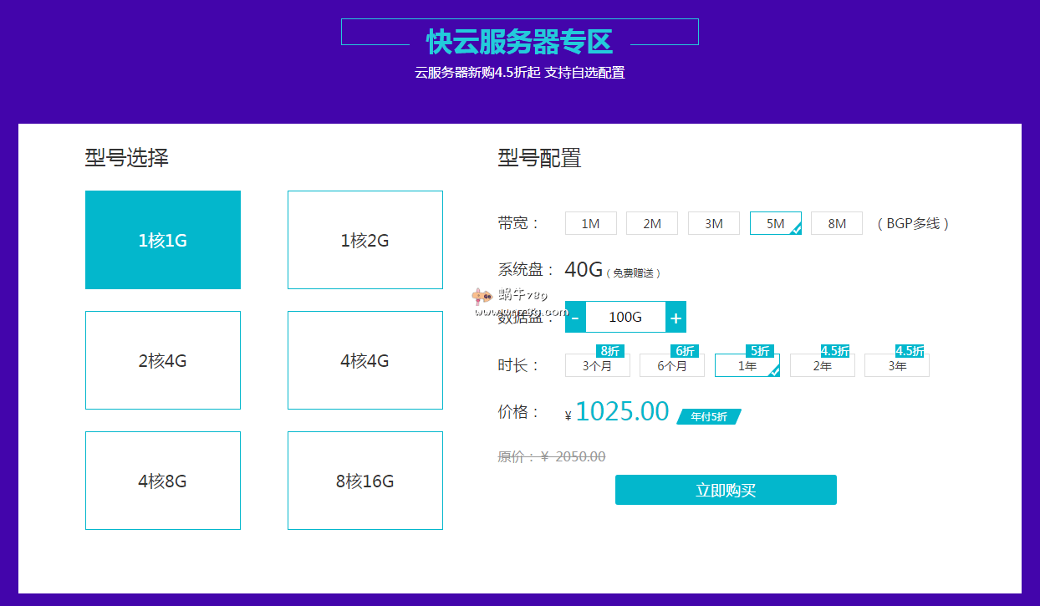Viewport: 1040px width, 606px height.
Task: Decrease data disk size with minus
Action: (575, 317)
